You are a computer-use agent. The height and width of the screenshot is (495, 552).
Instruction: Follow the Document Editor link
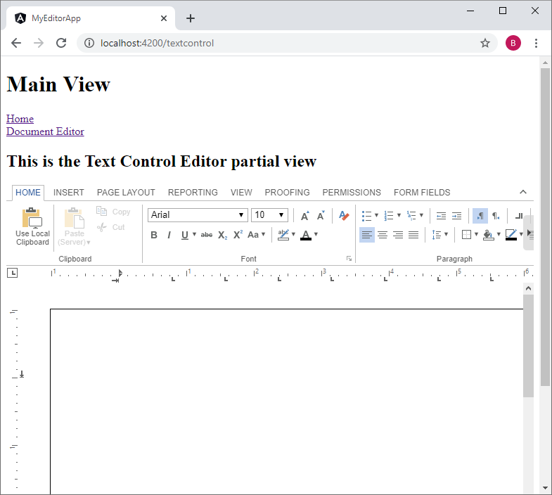coord(45,131)
